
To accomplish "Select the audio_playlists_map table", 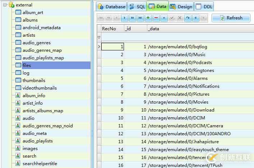I will [43, 58].
